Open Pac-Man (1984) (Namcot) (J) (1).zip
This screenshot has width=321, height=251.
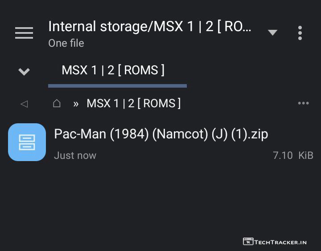click(x=161, y=134)
